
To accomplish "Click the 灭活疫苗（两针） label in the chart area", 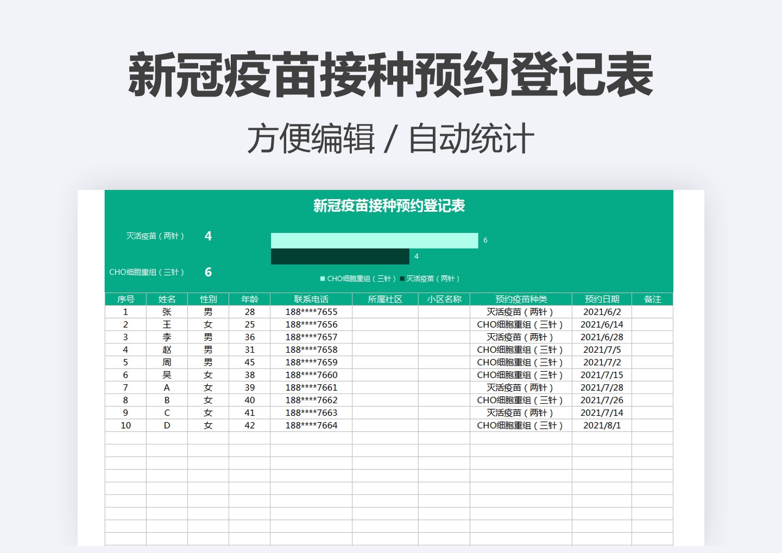I will pyautogui.click(x=156, y=236).
